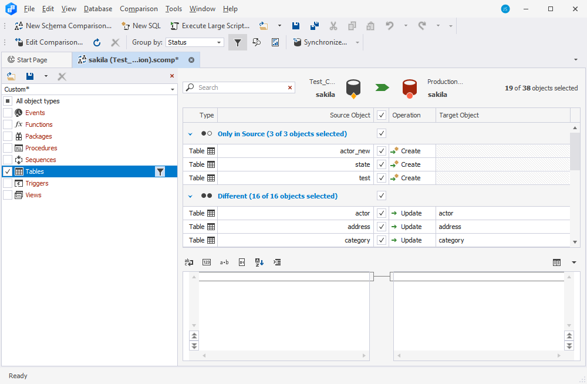Click the black source database icon
Viewport: 587px width, 384px height.
tap(353, 89)
